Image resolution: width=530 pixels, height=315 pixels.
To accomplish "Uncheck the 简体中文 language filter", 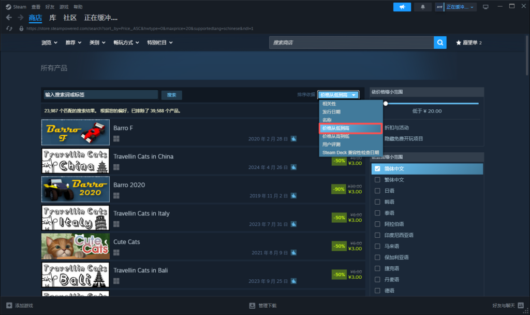I will pyautogui.click(x=377, y=168).
